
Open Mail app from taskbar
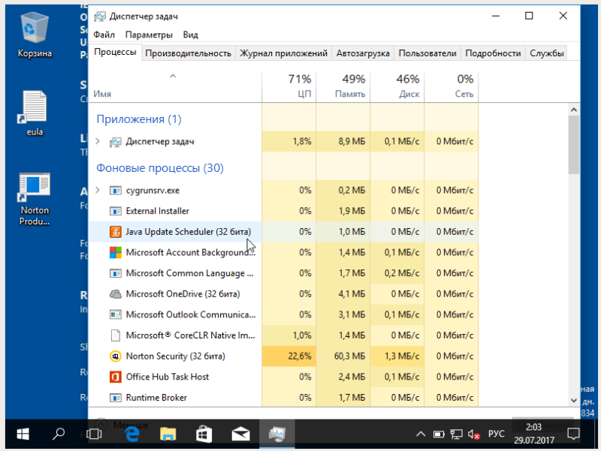click(240, 434)
